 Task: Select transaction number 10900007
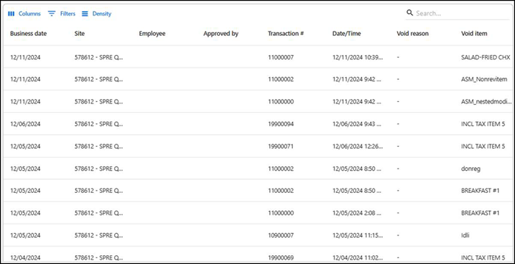click(x=281, y=235)
